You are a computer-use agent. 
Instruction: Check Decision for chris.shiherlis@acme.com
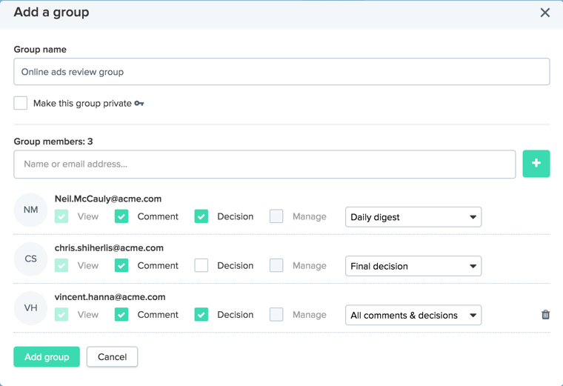pos(201,265)
